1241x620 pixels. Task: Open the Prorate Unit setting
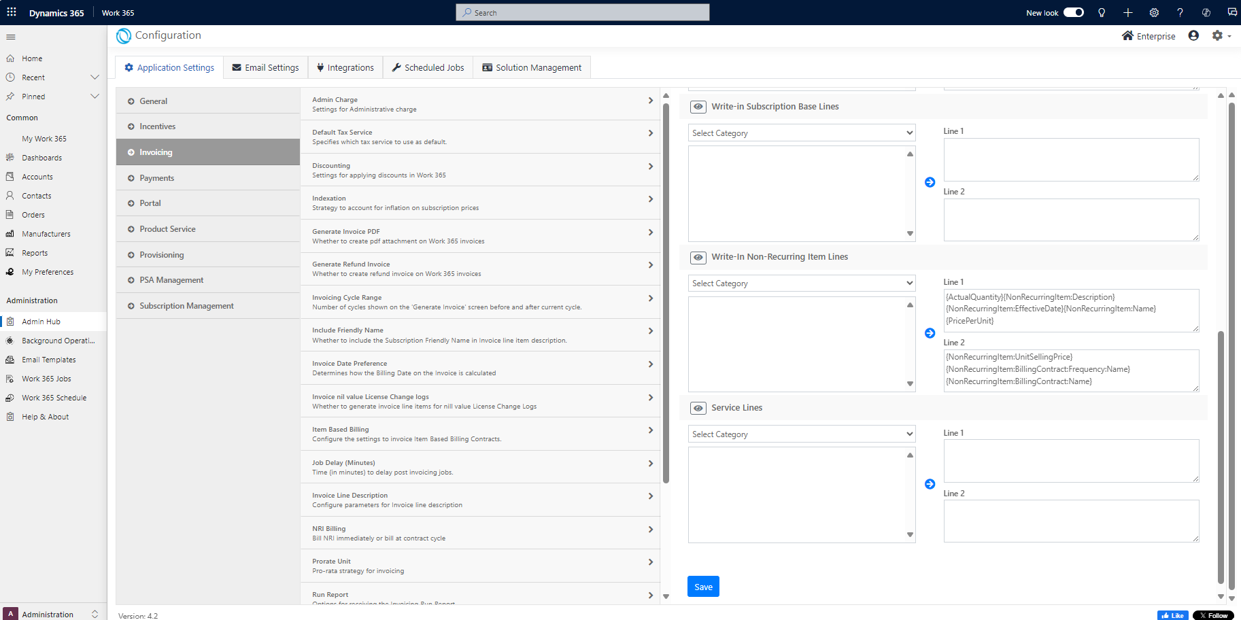[x=481, y=566]
